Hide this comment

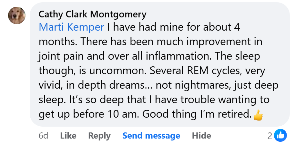[201, 136]
